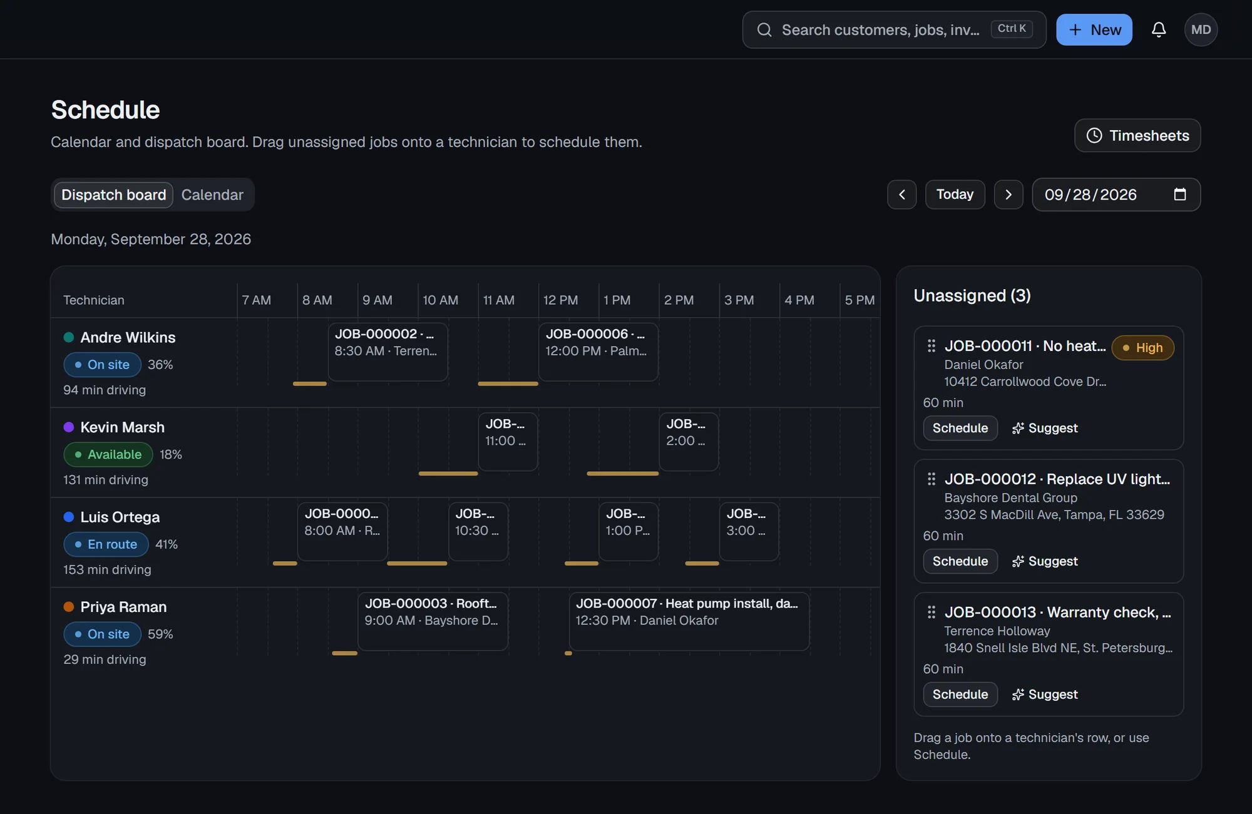Click Suggest sparkle for JOB-000011

point(1045,428)
